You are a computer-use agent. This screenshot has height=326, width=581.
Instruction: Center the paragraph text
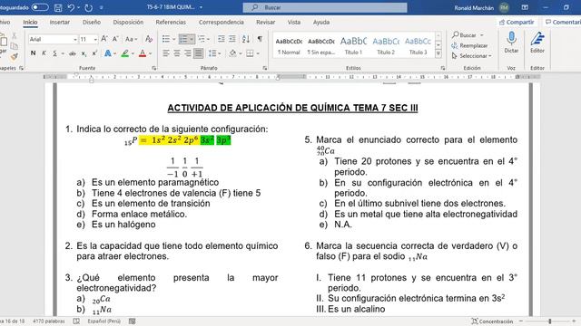point(177,53)
